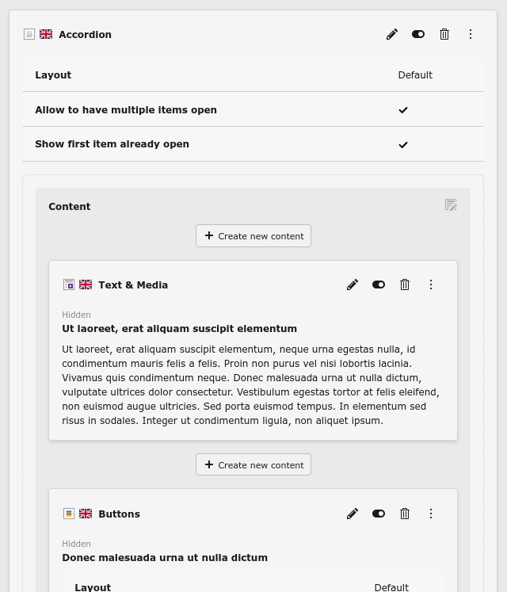Click the Accordion content type icon

point(29,34)
